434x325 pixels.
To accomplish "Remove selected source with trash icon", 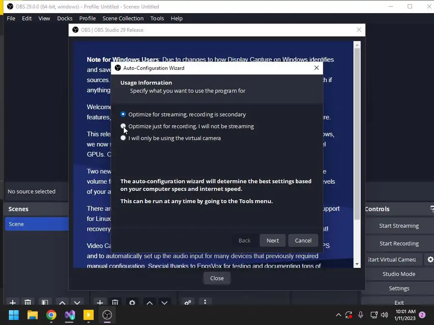I will point(115,302).
